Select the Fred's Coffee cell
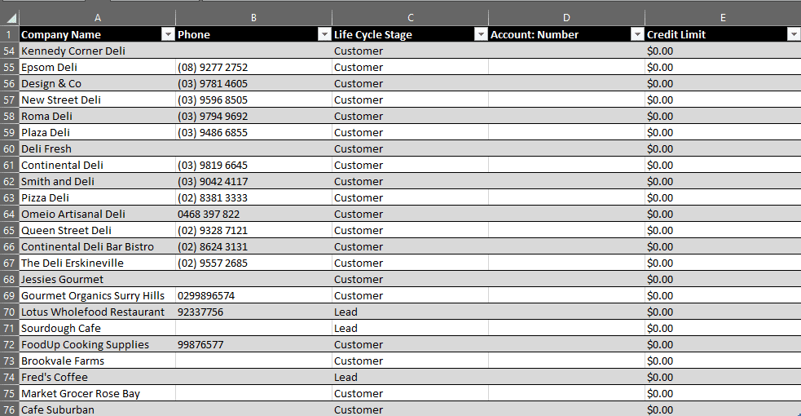This screenshot has width=801, height=416. [97, 377]
